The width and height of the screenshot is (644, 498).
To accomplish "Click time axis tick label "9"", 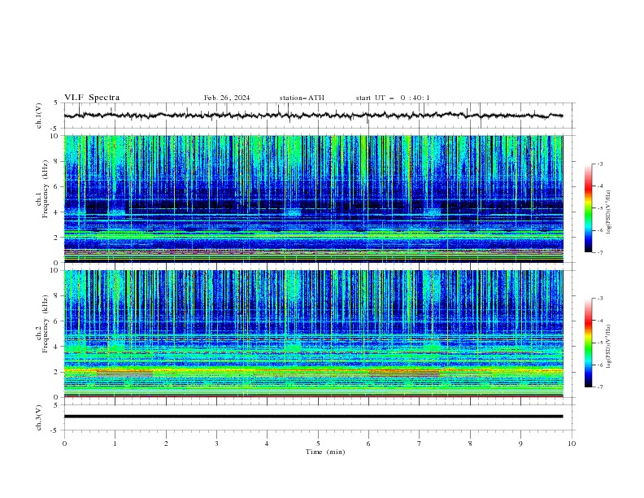I will pyautogui.click(x=520, y=443).
